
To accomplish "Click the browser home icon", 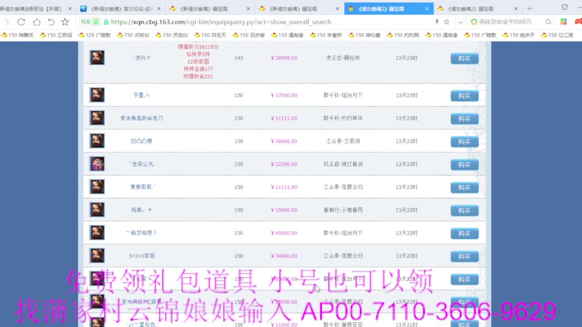I will pyautogui.click(x=36, y=21).
